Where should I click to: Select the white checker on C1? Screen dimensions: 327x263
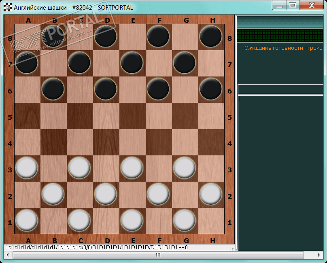[79, 221]
